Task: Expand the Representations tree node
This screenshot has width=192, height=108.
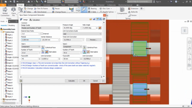Action: (x=1, y=100)
